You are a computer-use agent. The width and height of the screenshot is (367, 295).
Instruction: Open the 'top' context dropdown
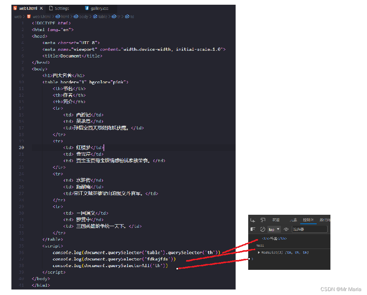tap(274, 229)
